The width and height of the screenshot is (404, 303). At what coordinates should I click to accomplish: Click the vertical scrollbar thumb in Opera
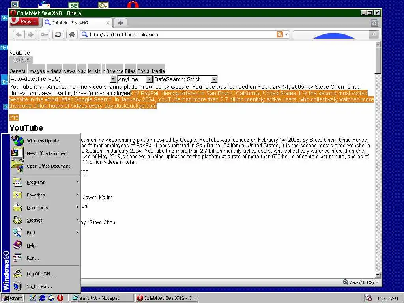(x=378, y=60)
